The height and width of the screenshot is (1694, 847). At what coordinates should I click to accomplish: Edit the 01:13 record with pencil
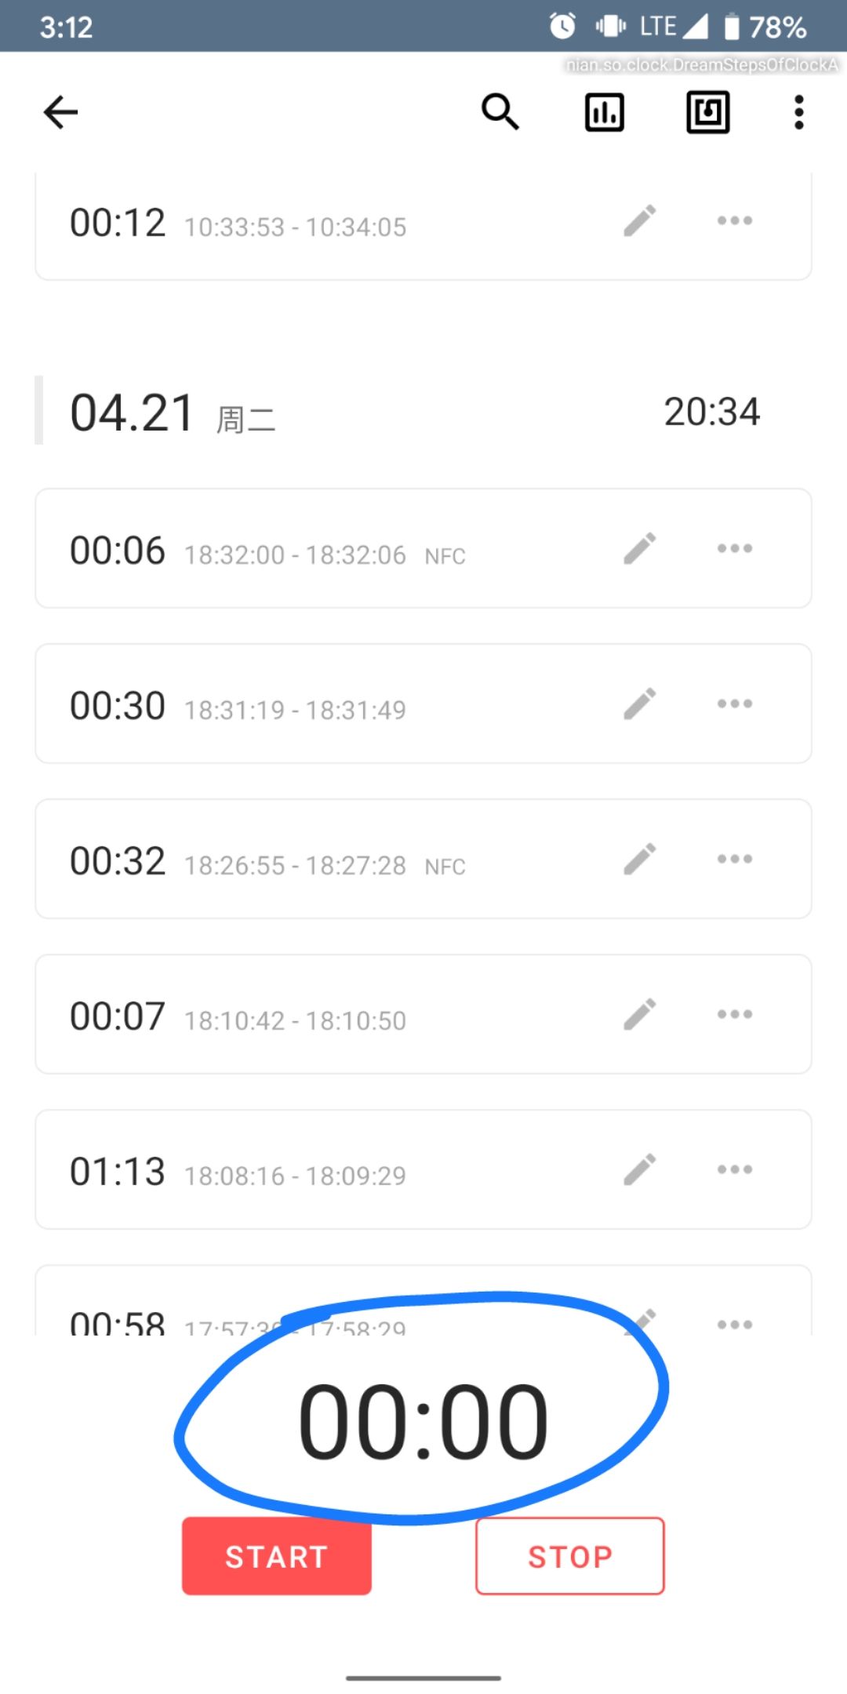[640, 1170]
